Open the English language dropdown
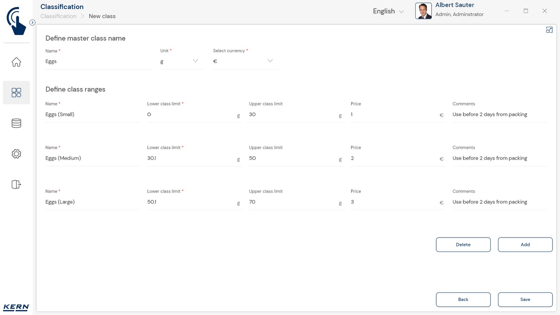The width and height of the screenshot is (560, 315). tap(388, 11)
